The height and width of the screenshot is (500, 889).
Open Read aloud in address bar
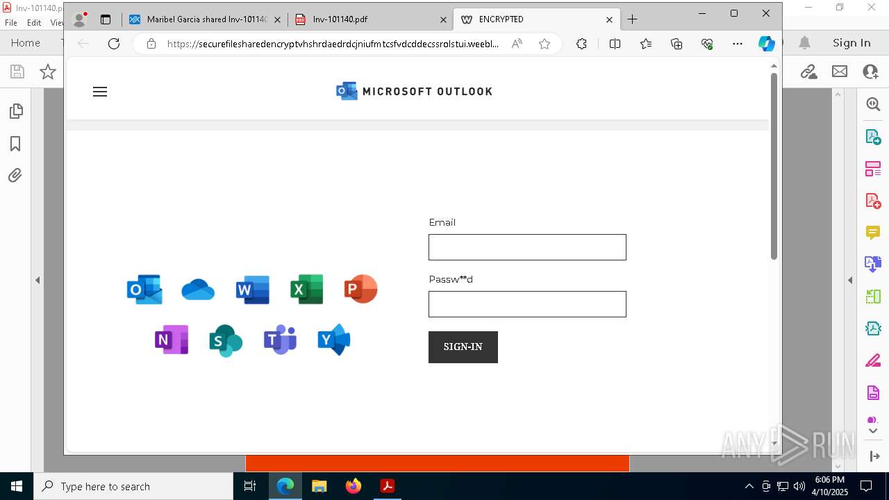517,44
